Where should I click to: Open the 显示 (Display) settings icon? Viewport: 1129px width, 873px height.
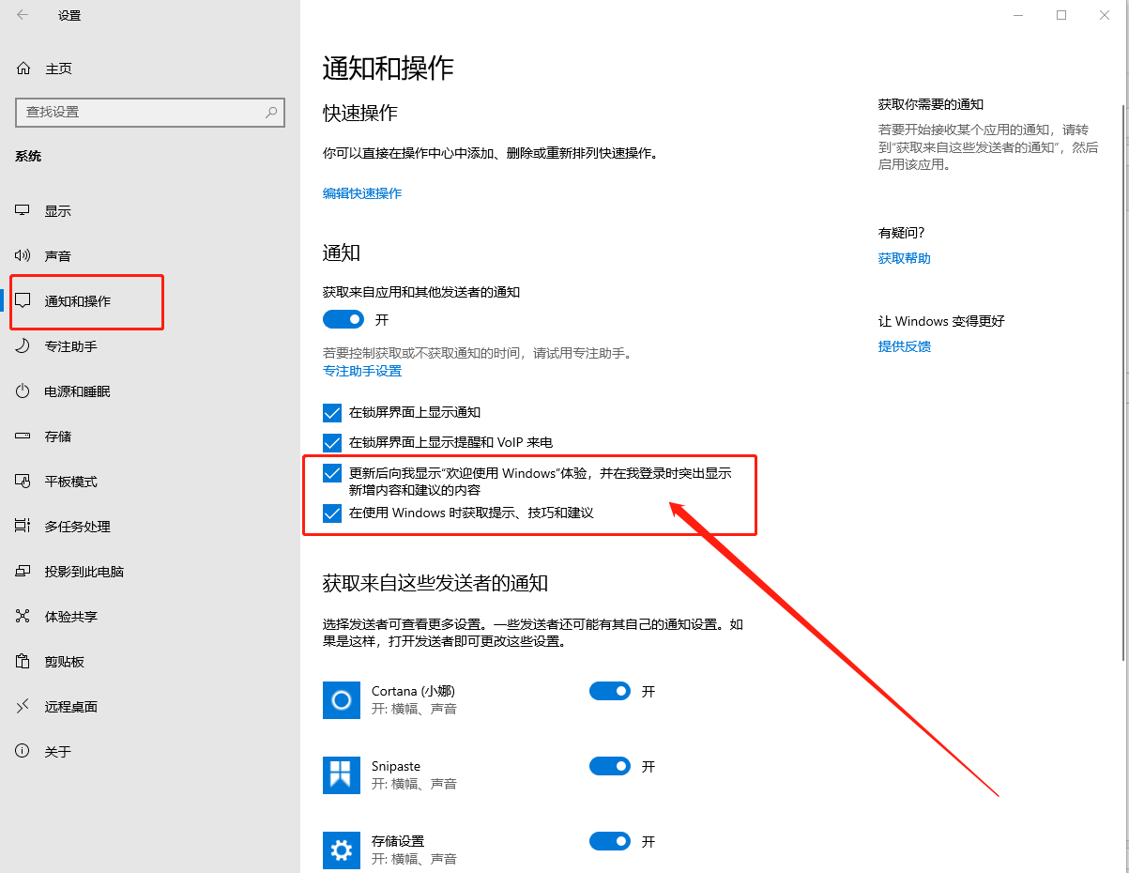22,210
